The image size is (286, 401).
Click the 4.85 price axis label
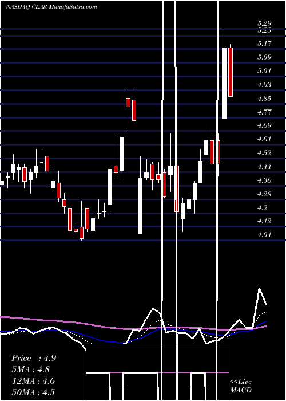(264, 99)
